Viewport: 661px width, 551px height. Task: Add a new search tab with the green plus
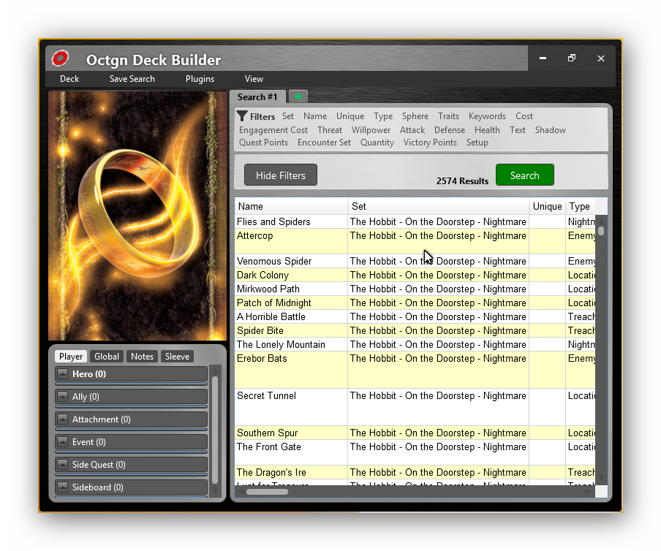click(x=298, y=97)
